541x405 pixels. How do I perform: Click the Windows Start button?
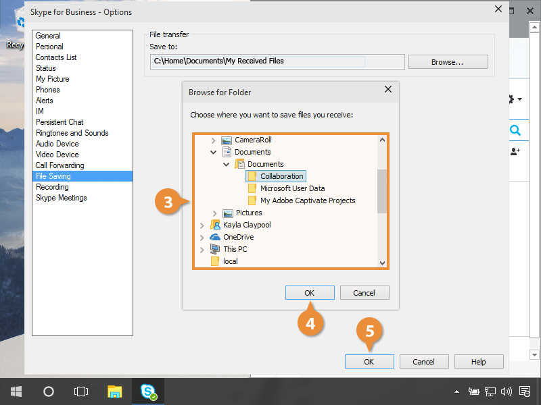(x=16, y=391)
